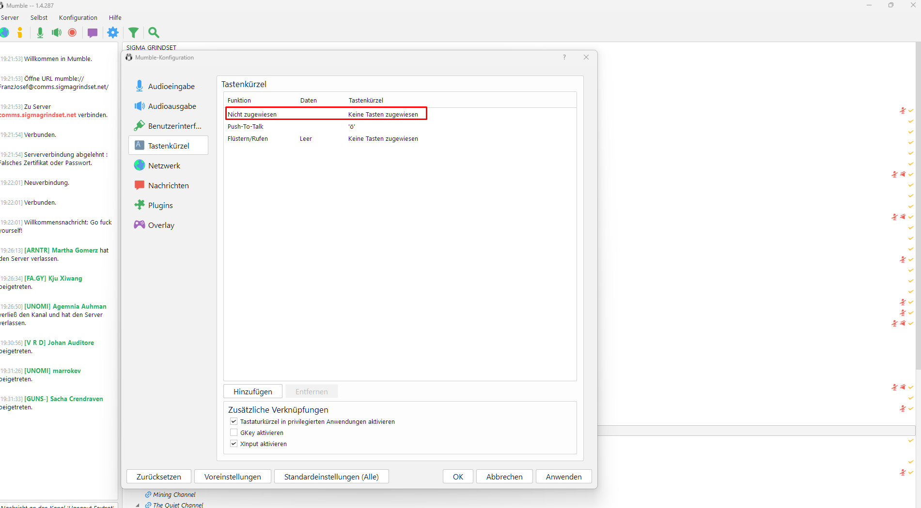Toggle the XInput aktivieren checkbox
The image size is (921, 508).
point(234,444)
